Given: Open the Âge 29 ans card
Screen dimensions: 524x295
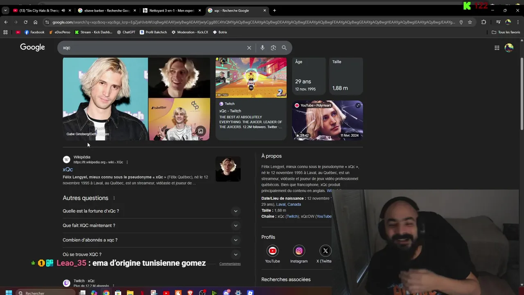Looking at the screenshot, I should pyautogui.click(x=309, y=76).
